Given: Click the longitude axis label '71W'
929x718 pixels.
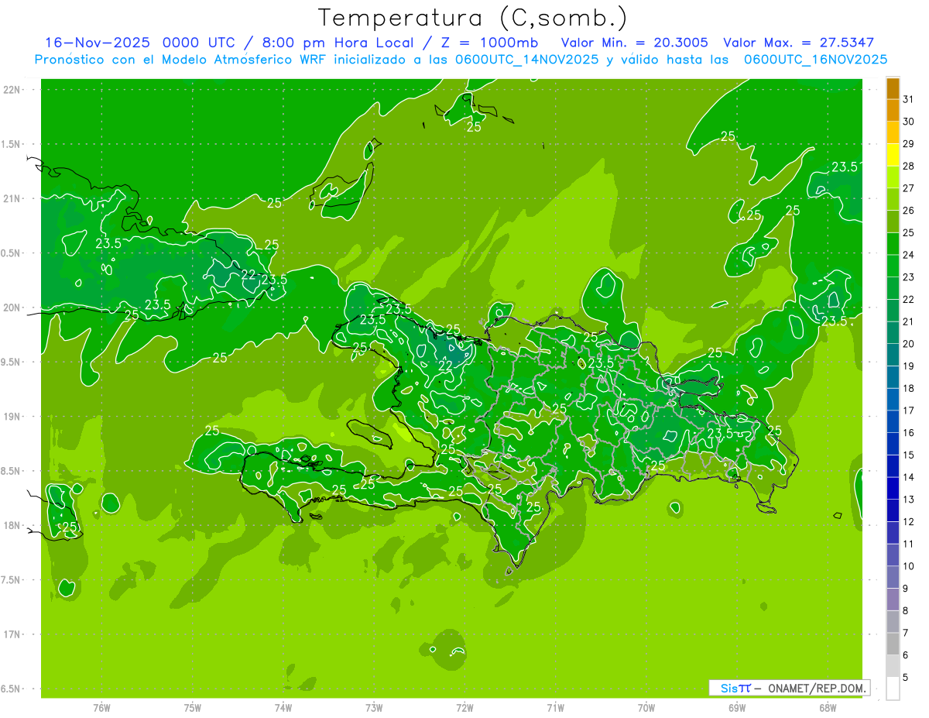Looking at the screenshot, I should [555, 707].
